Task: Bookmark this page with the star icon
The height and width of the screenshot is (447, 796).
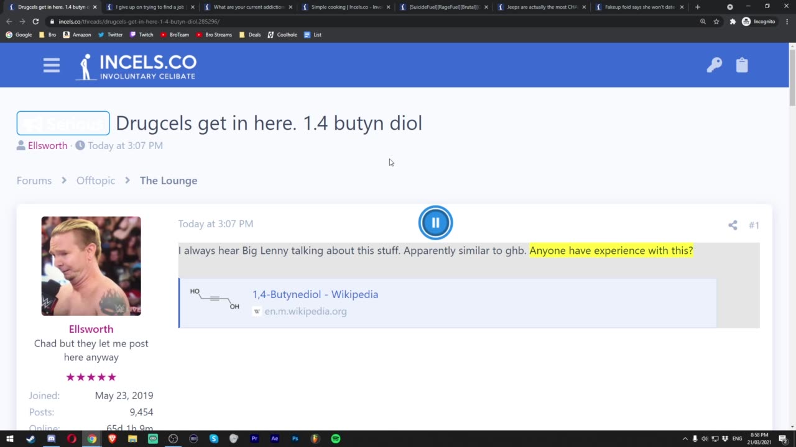Action: point(716,21)
